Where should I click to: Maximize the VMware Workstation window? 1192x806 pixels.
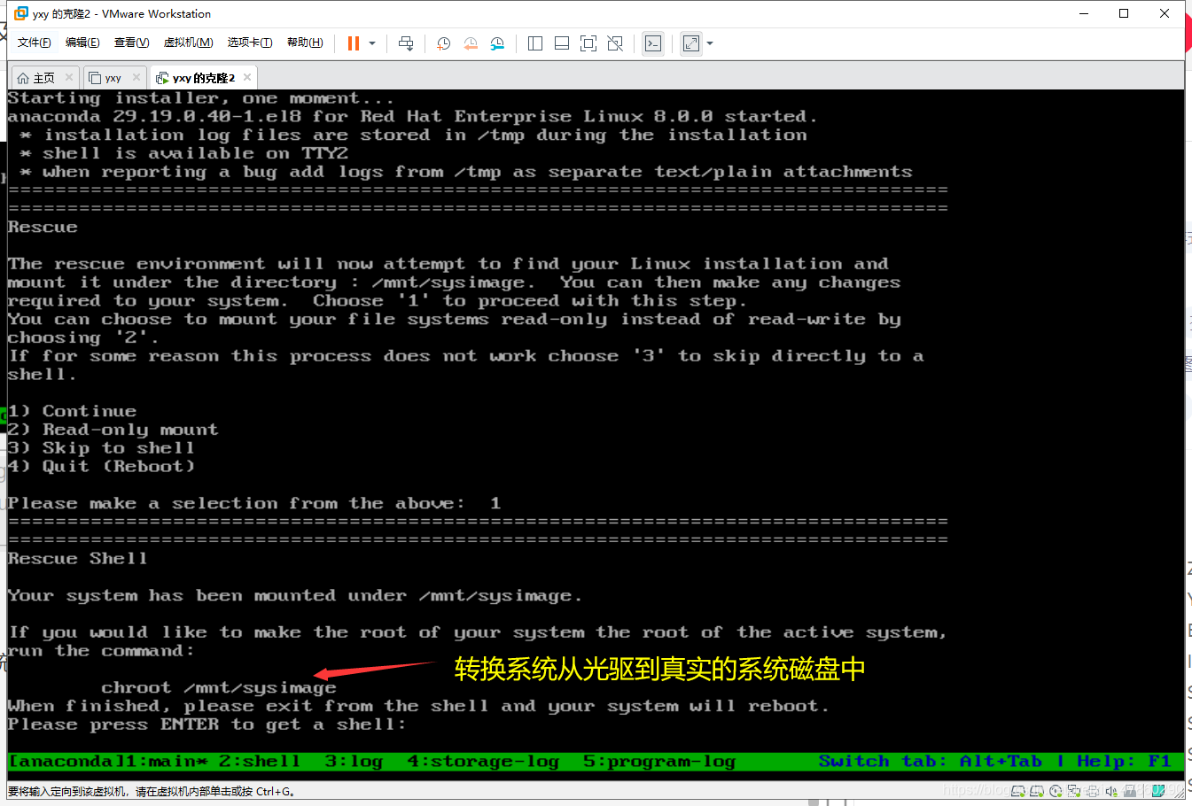click(x=1124, y=13)
